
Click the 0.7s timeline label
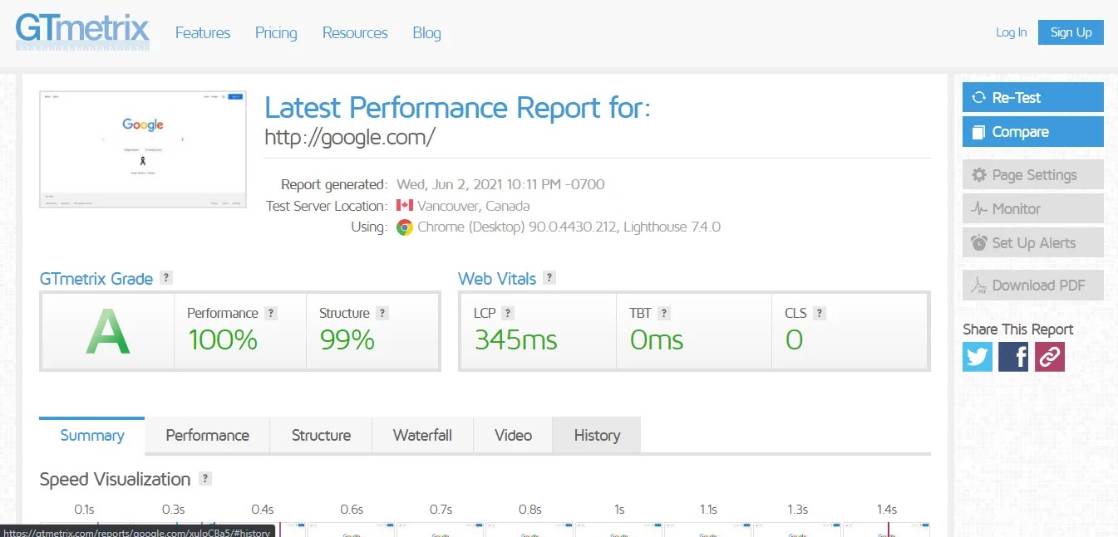(441, 509)
